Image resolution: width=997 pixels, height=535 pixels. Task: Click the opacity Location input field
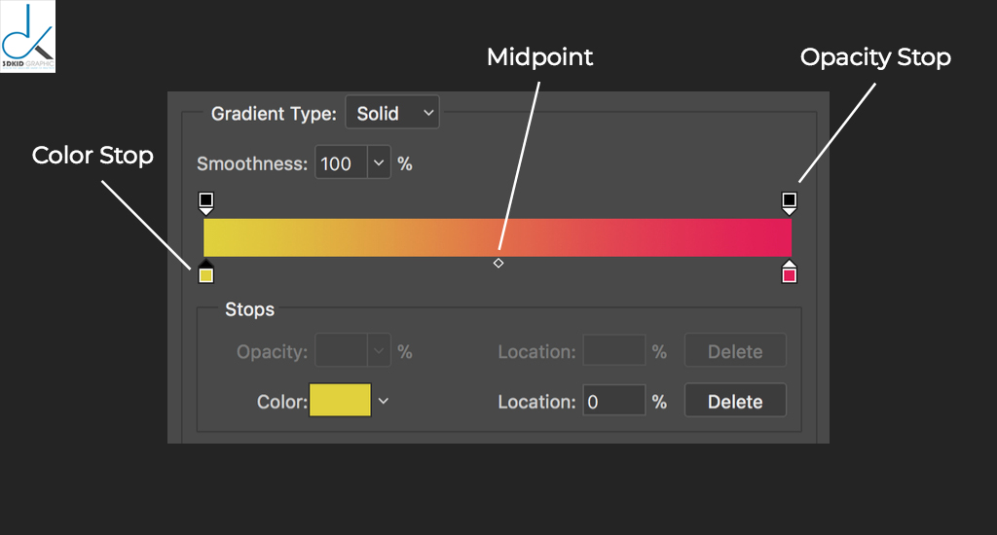tap(613, 351)
